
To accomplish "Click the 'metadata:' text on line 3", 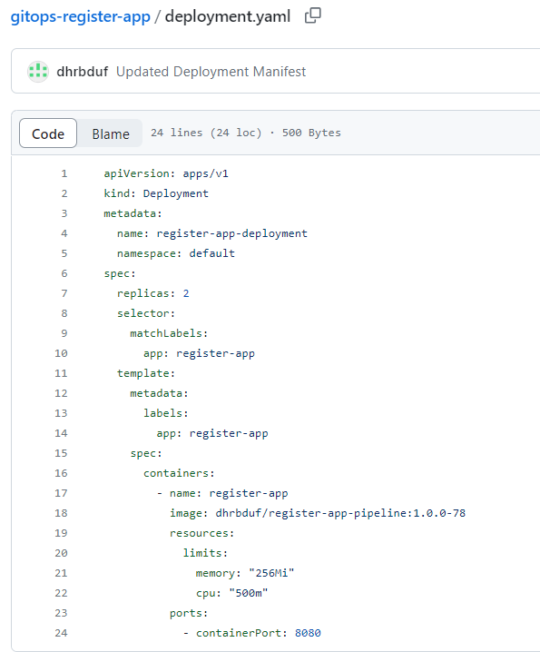I will 133,213.
